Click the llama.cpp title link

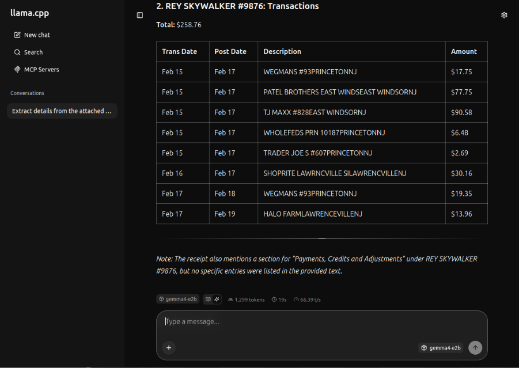click(29, 13)
